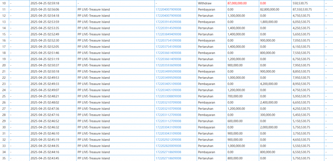The height and width of the screenshot is (161, 333).
Task: Select the balance 6,550,530.75
Action: [x=301, y=152]
